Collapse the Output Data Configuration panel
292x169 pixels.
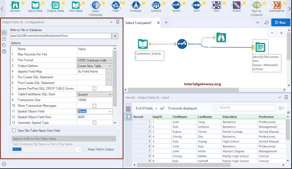[x=111, y=22]
